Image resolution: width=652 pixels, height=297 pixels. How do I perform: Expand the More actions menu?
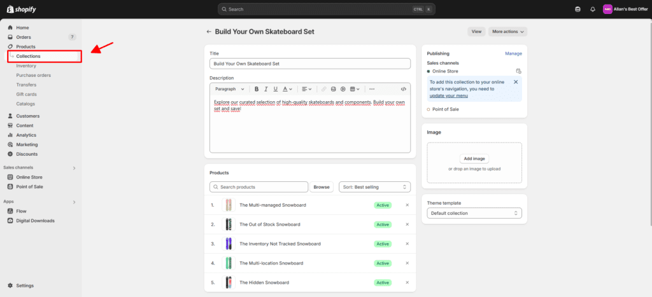click(x=507, y=31)
